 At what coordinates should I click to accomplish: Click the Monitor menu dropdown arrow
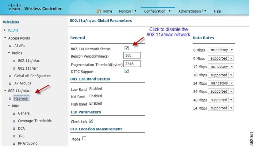pyautogui.click(x=135, y=11)
